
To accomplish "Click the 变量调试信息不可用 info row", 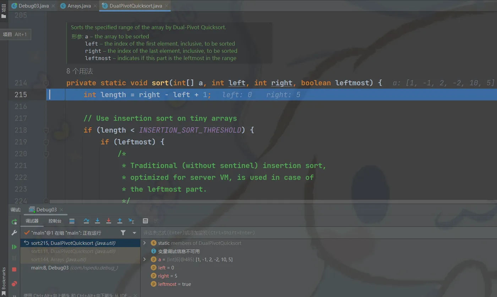I will point(175,251).
